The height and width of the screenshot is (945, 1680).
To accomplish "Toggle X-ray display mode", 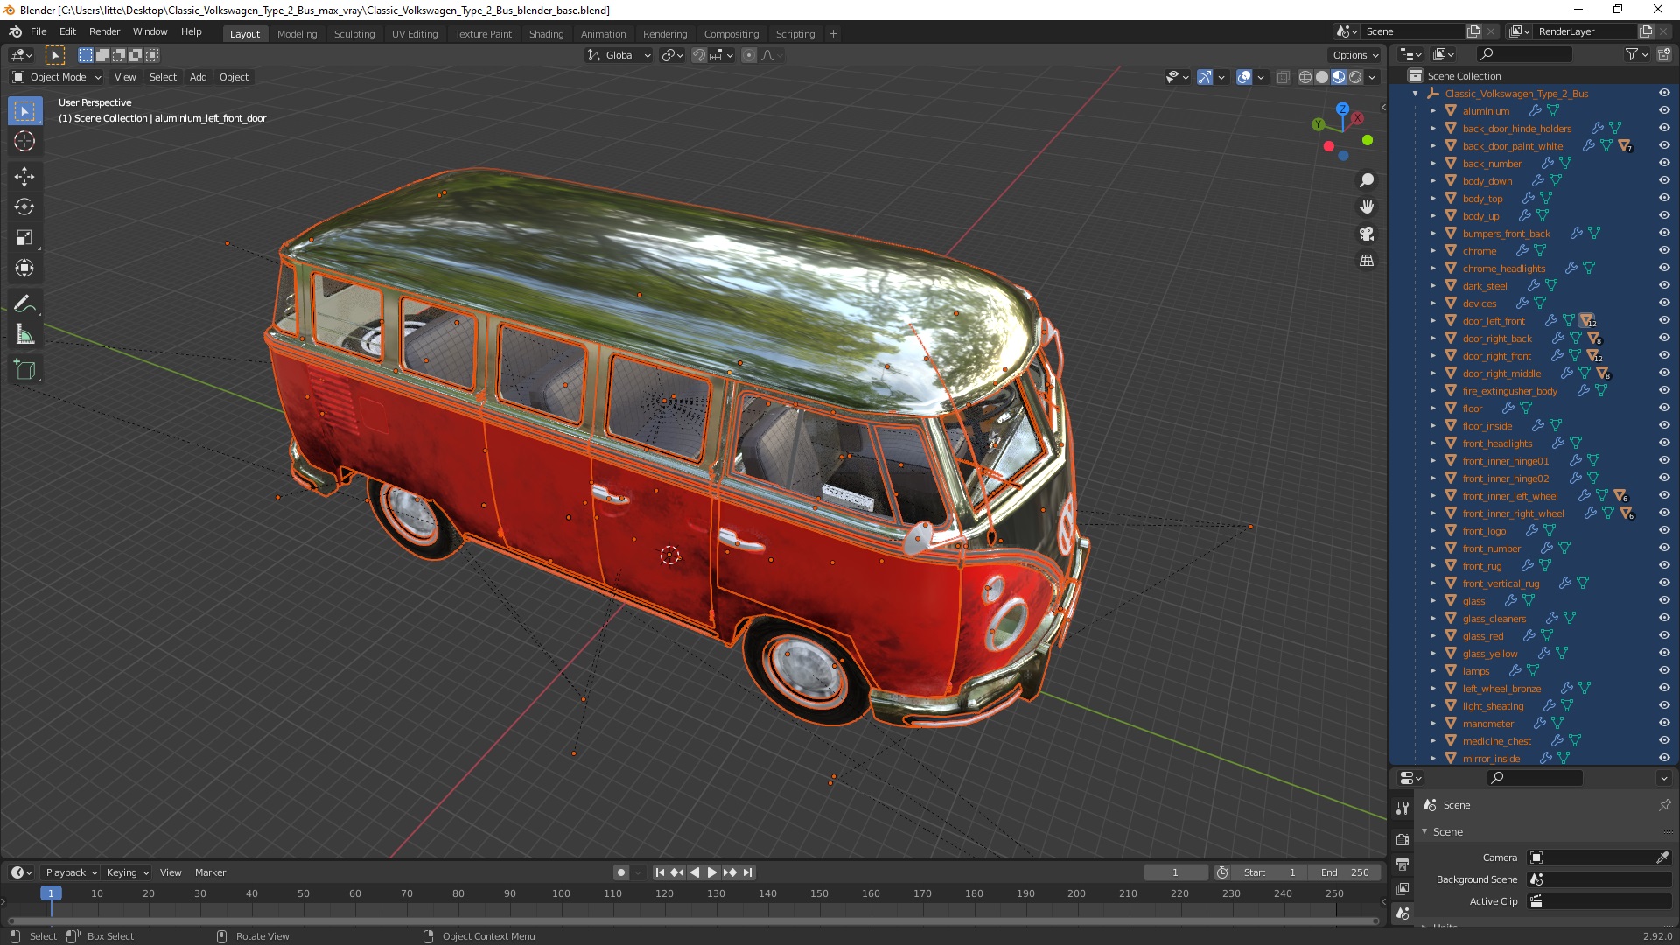I will [x=1284, y=77].
